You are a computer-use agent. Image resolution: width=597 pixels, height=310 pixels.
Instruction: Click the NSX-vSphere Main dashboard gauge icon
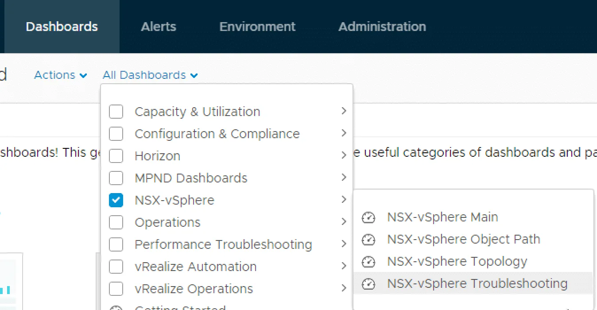(x=368, y=217)
